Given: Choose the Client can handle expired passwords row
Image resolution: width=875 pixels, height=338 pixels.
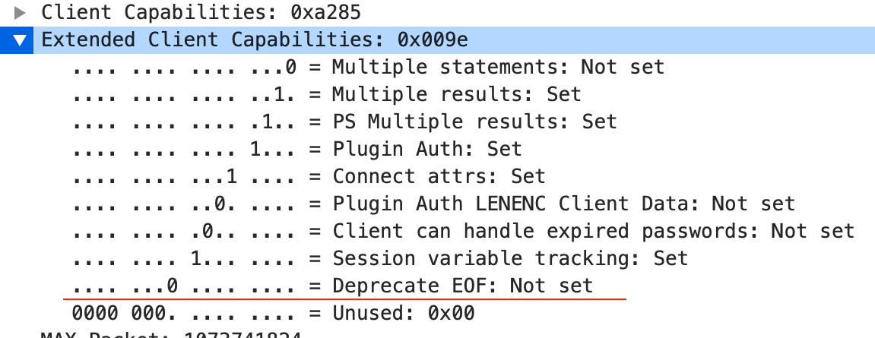Looking at the screenshot, I should click(593, 231).
